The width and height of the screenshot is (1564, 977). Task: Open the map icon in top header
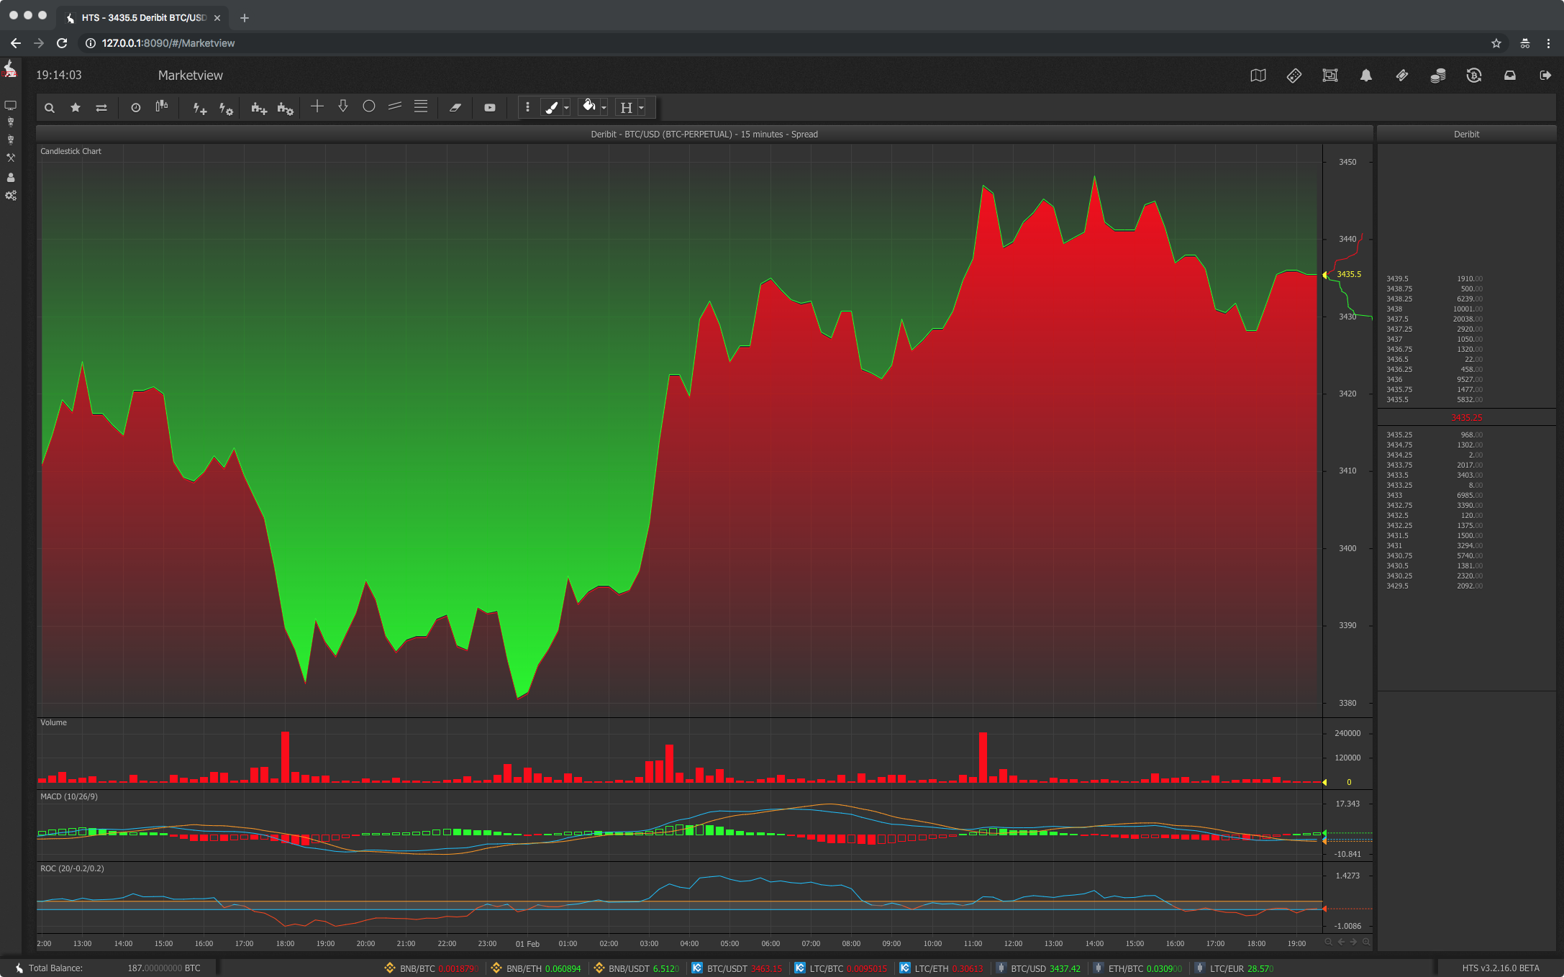click(1258, 76)
